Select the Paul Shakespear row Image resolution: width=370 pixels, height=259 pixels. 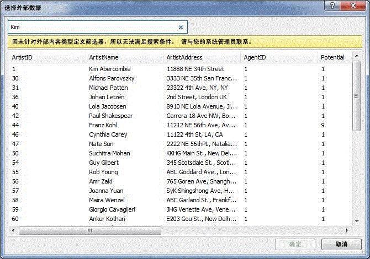tap(181, 116)
